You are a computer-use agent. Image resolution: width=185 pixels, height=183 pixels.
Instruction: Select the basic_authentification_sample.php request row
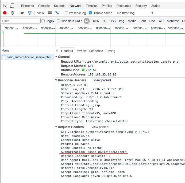27,57
